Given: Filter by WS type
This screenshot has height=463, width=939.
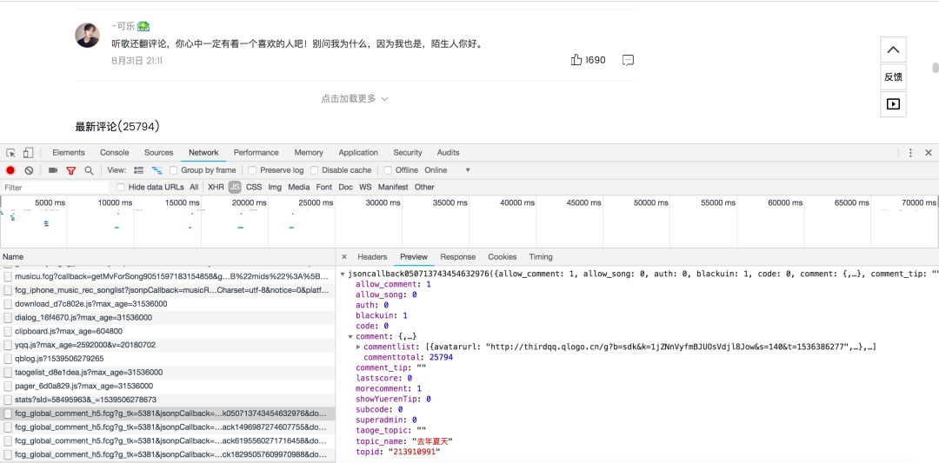Looking at the screenshot, I should tap(365, 188).
